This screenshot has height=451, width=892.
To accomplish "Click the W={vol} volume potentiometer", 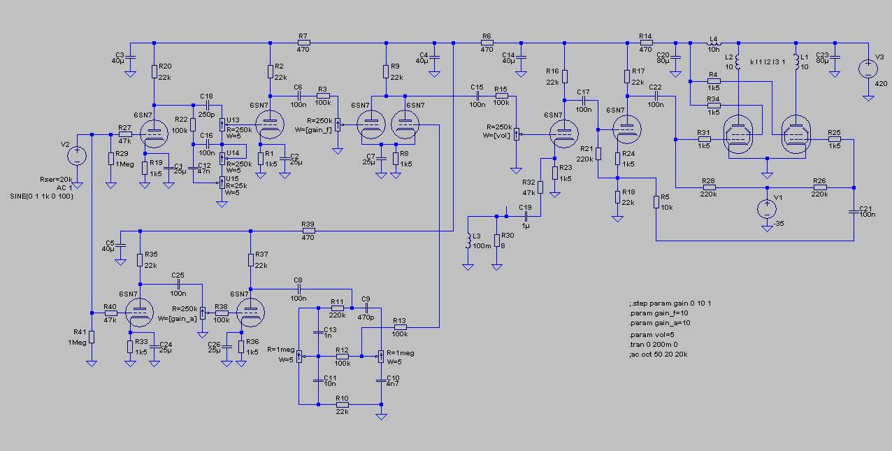I will click(x=517, y=134).
